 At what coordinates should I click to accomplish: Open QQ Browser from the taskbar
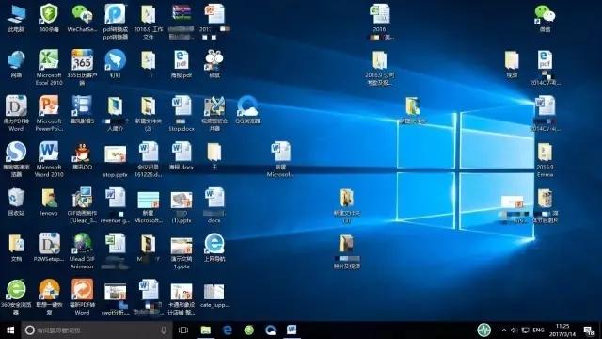270,331
